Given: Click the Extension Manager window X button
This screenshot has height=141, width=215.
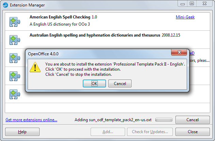Looking at the screenshot, I should click(x=204, y=4).
